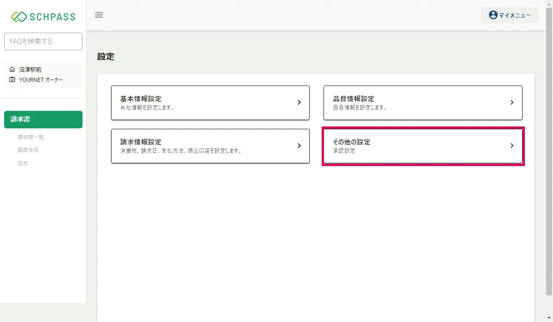Open the hamburger menu icon
The image size is (553, 322).
click(99, 15)
